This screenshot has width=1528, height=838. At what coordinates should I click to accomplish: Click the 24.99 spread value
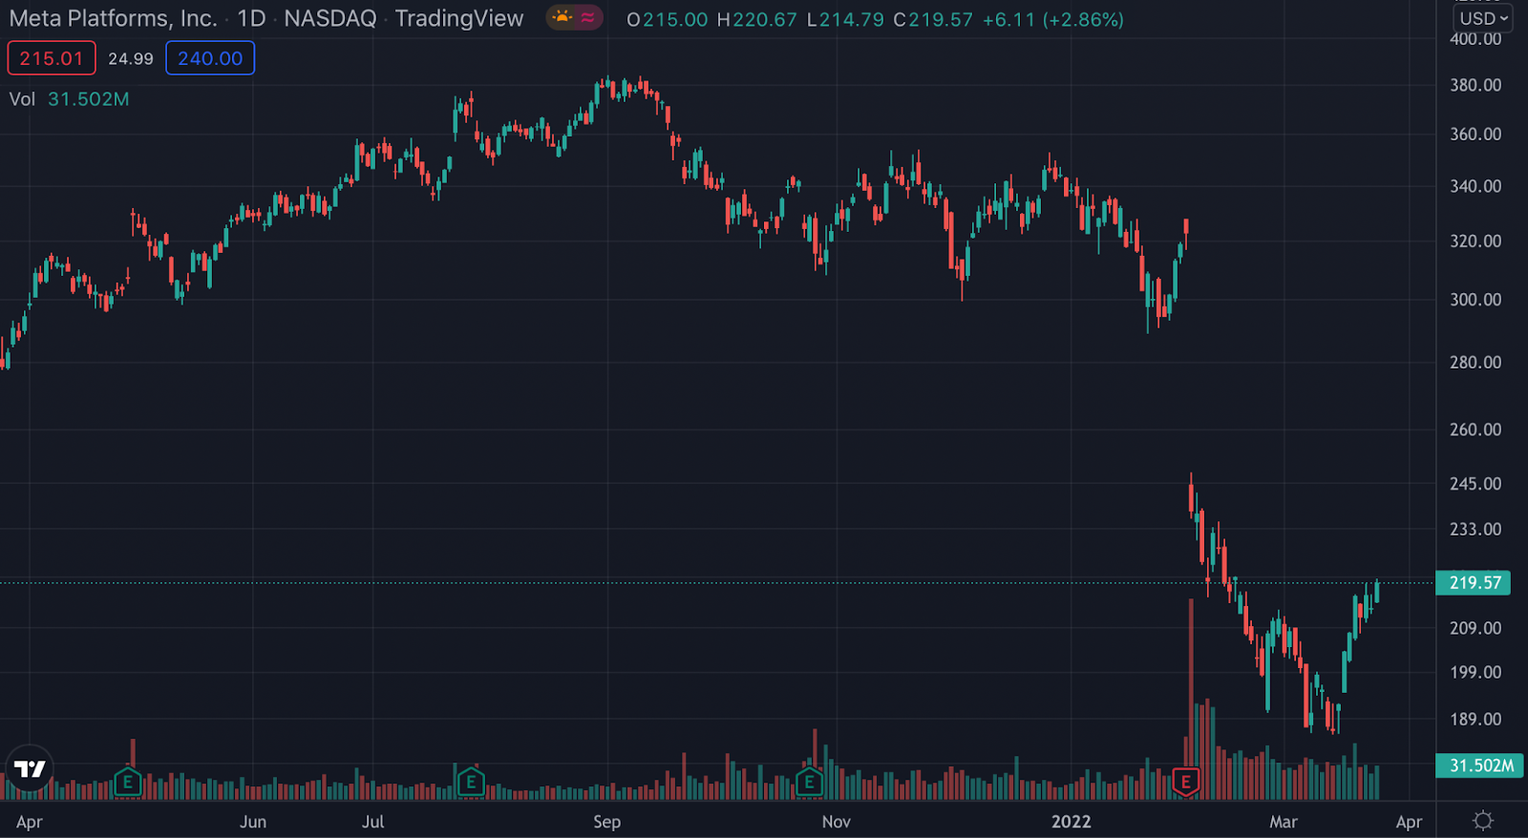131,58
